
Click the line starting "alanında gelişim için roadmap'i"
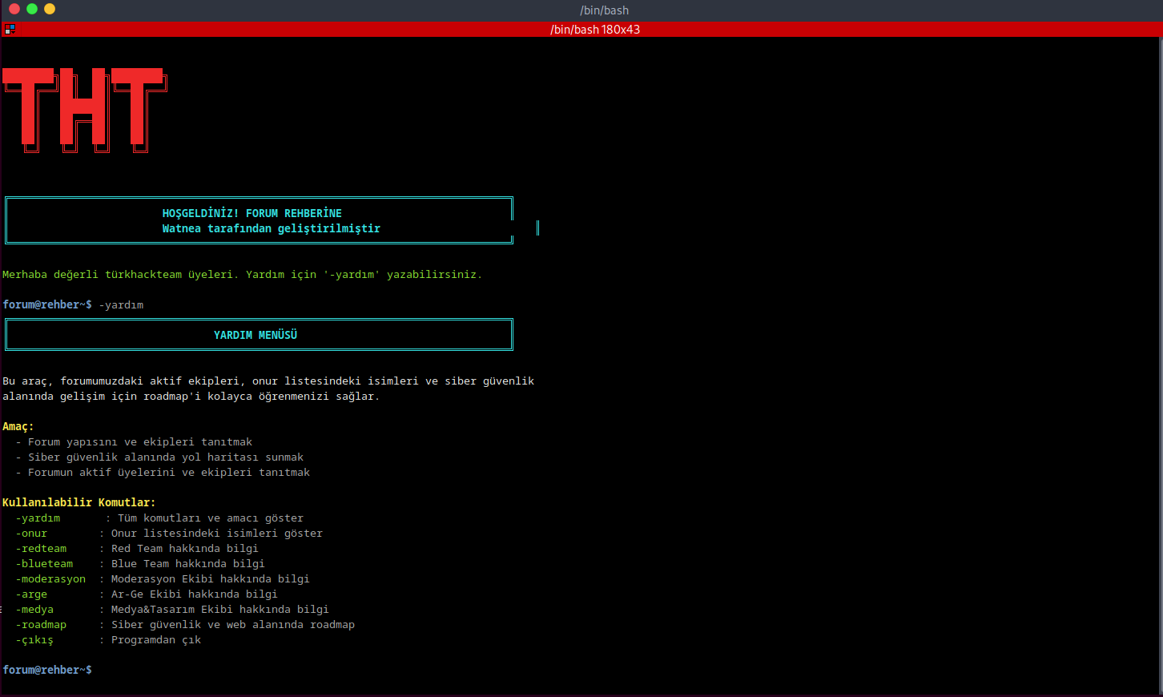pyautogui.click(x=191, y=396)
